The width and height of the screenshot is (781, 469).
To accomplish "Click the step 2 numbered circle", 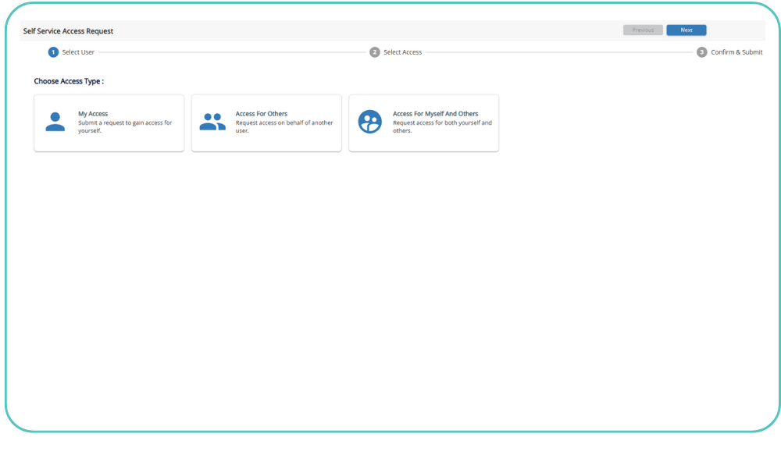I will [375, 52].
